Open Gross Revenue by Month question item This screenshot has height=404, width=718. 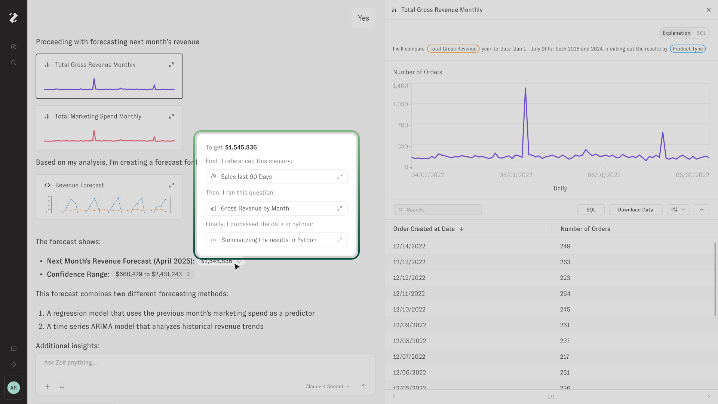pos(276,208)
